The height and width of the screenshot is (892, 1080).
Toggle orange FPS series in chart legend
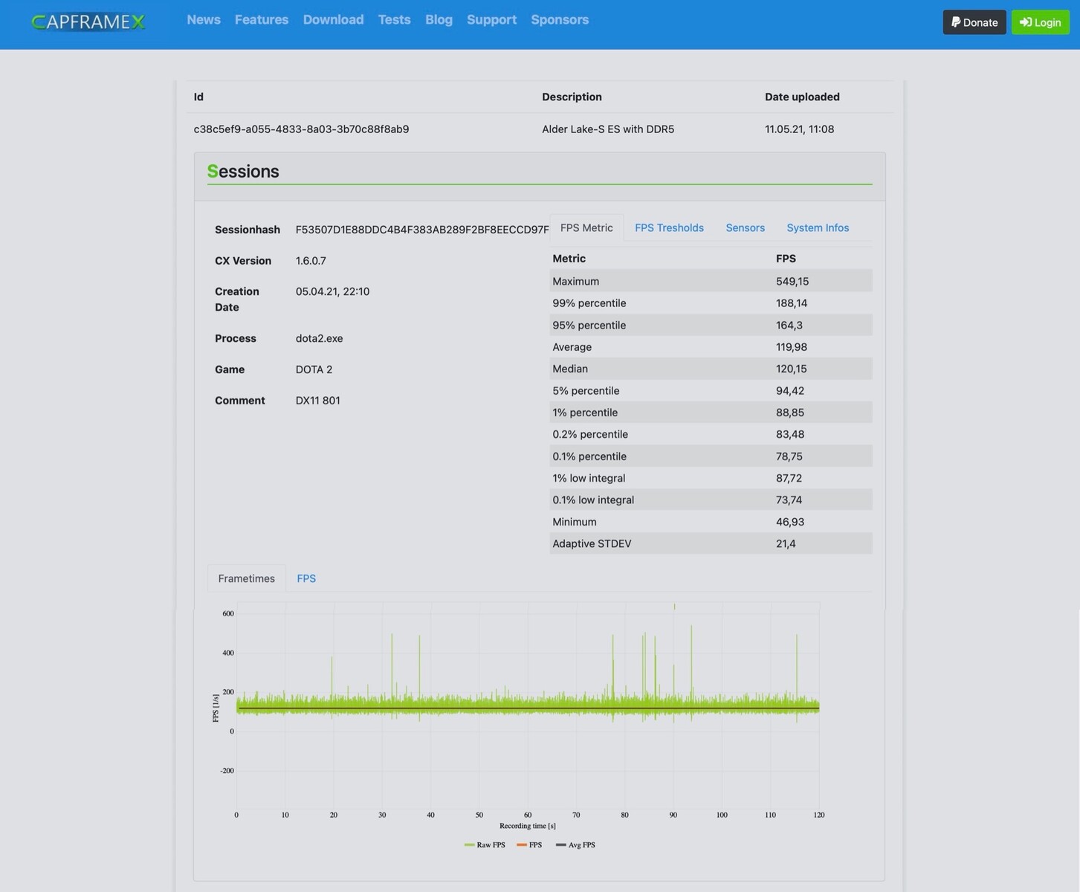click(529, 845)
